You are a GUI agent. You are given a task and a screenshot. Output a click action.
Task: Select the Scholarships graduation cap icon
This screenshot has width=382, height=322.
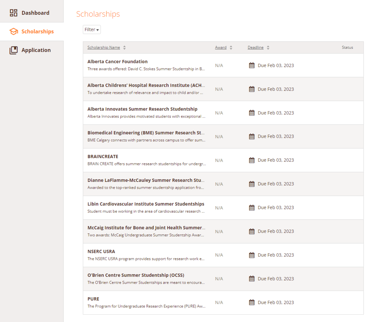click(x=14, y=31)
